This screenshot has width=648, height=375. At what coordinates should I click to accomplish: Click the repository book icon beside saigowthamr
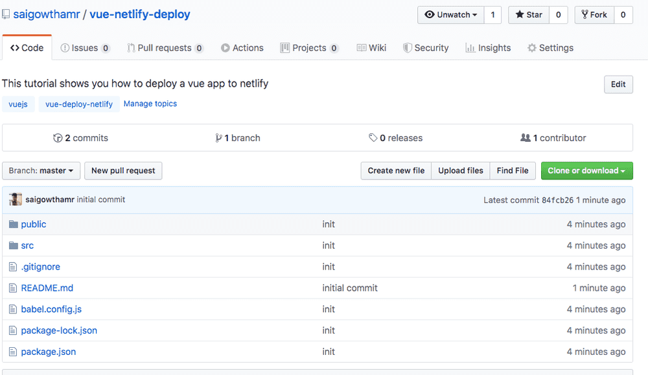pos(6,14)
